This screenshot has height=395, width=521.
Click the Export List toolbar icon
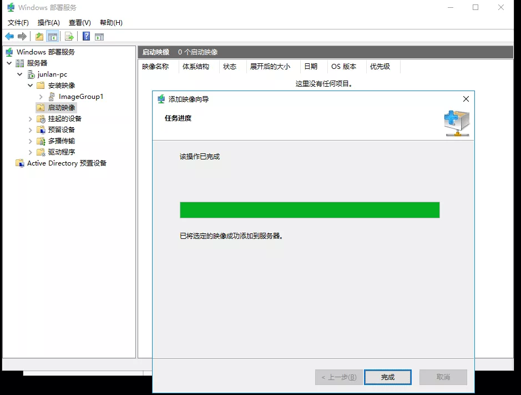(69, 37)
